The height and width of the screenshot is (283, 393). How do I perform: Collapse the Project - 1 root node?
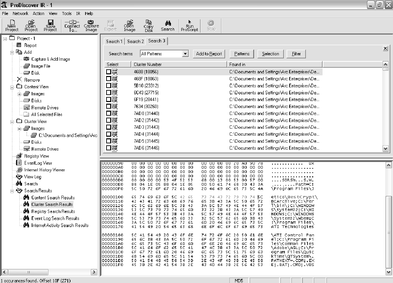(x=5, y=39)
